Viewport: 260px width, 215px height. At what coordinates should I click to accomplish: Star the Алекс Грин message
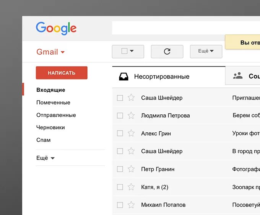pos(131,133)
